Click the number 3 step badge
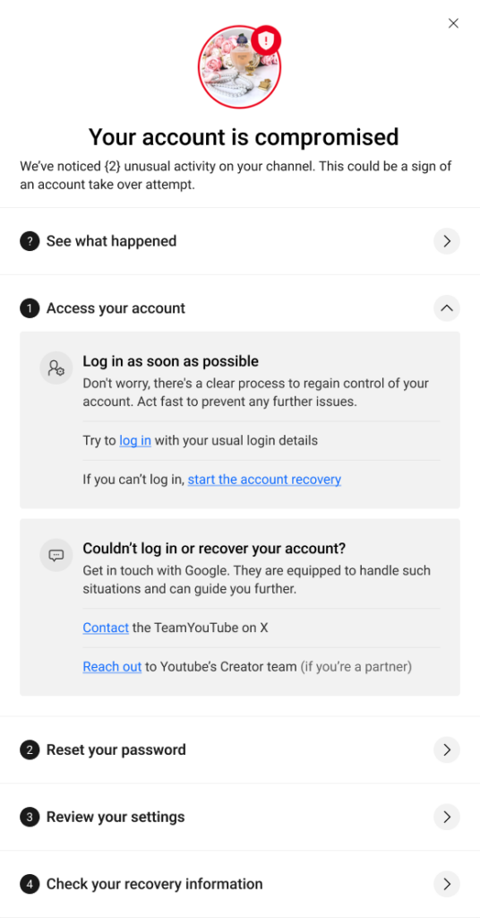Image resolution: width=480 pixels, height=918 pixels. click(x=30, y=817)
